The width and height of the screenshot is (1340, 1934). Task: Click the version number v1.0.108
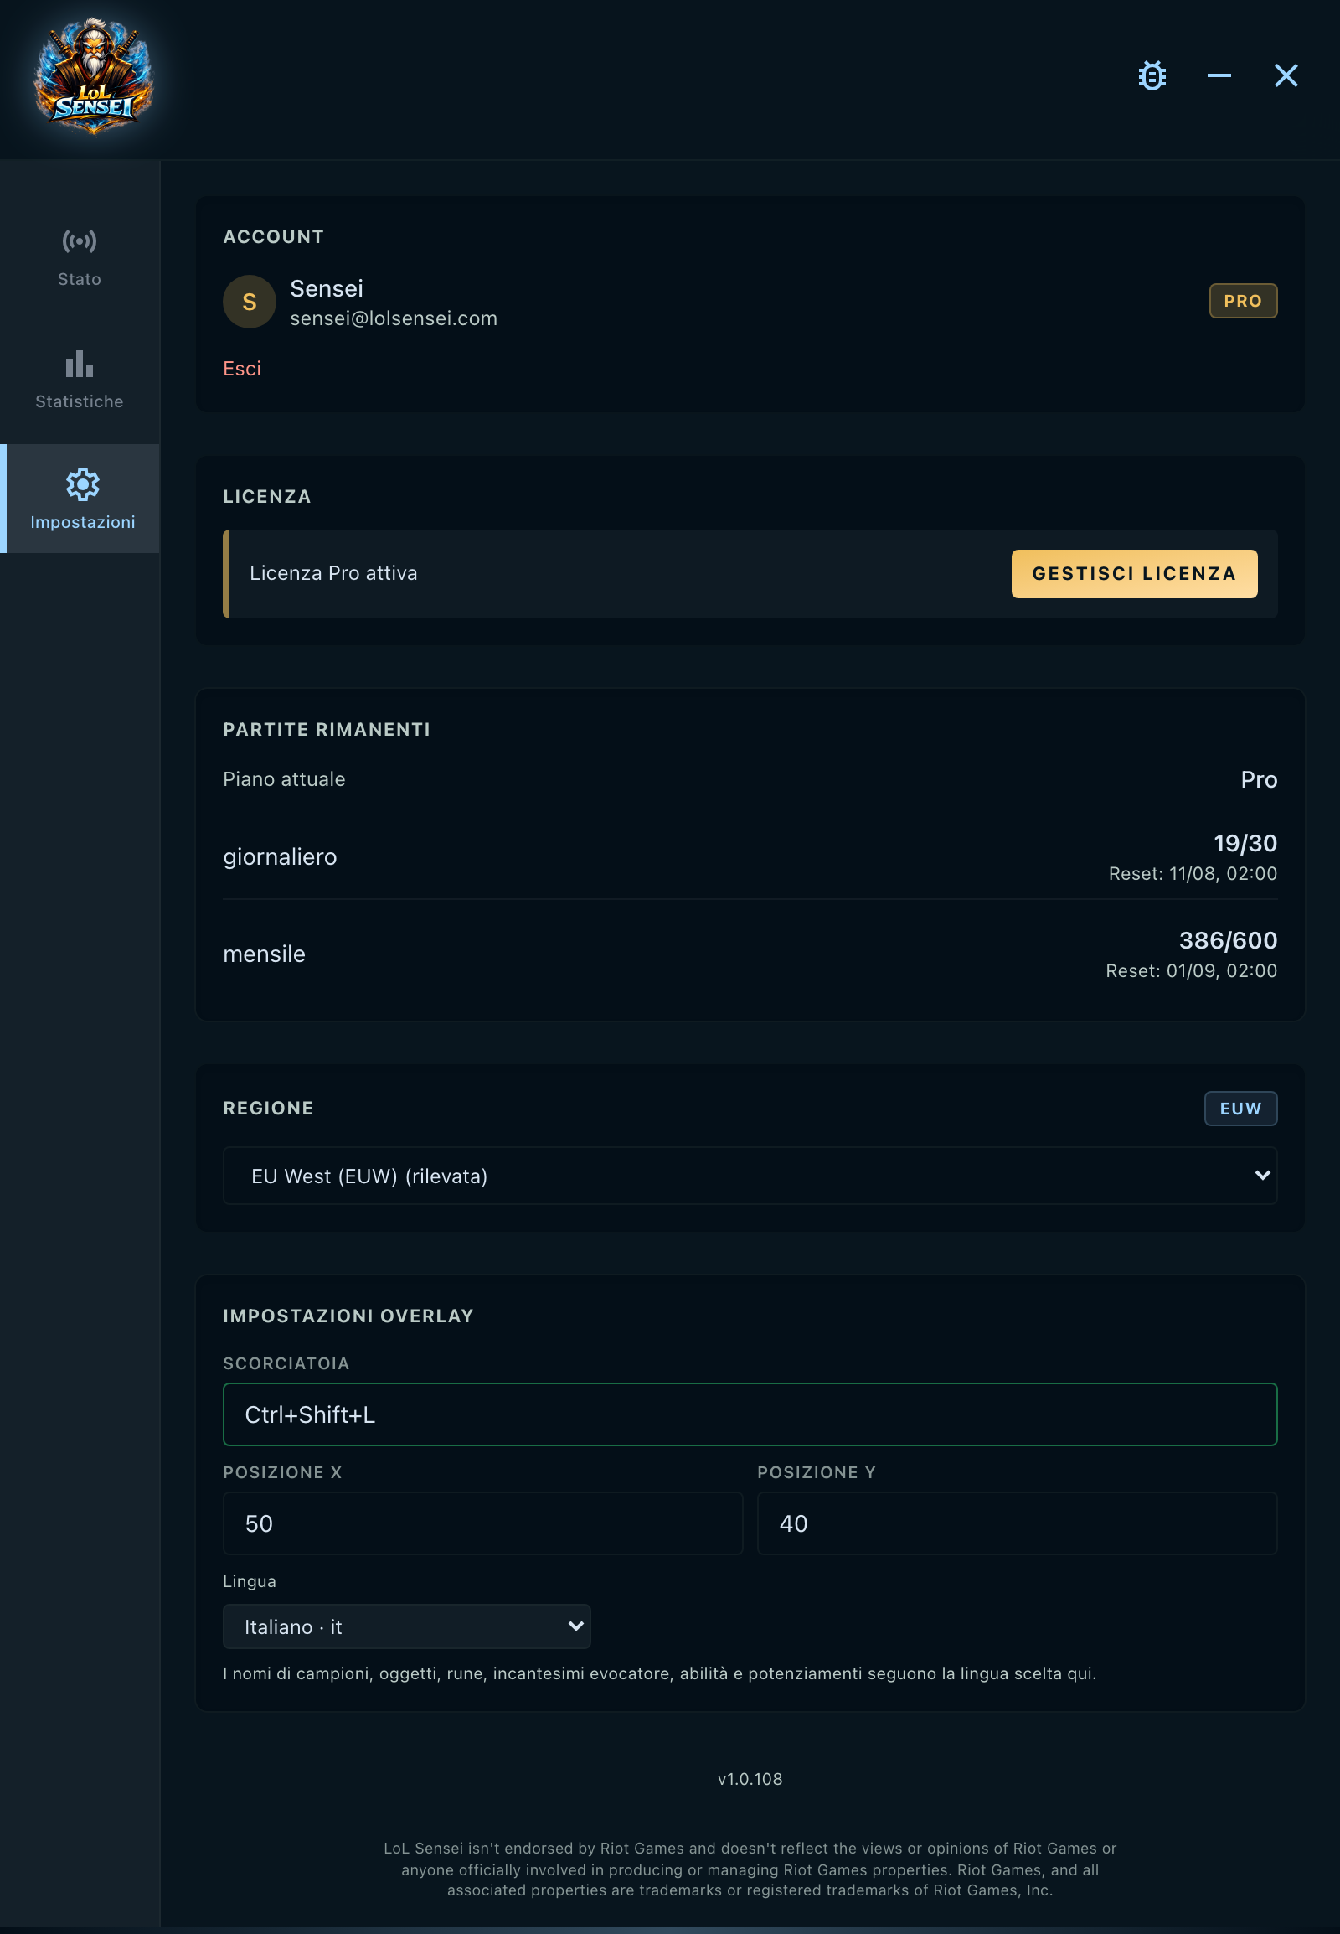coord(750,1780)
